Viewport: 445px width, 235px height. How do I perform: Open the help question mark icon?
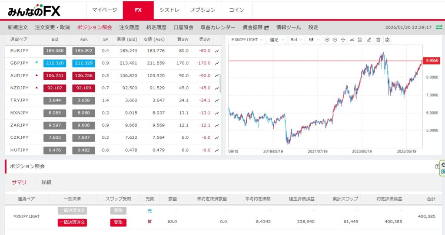tap(437, 166)
